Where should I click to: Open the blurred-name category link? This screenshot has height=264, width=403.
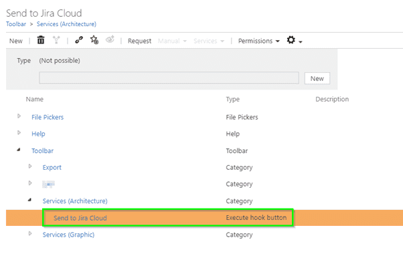[49, 184]
